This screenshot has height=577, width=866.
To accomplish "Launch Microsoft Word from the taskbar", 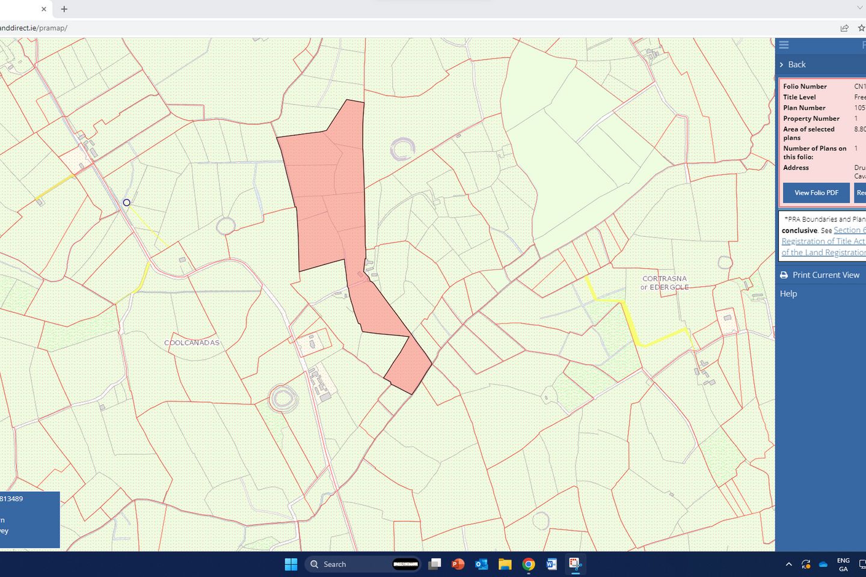I will pyautogui.click(x=551, y=564).
